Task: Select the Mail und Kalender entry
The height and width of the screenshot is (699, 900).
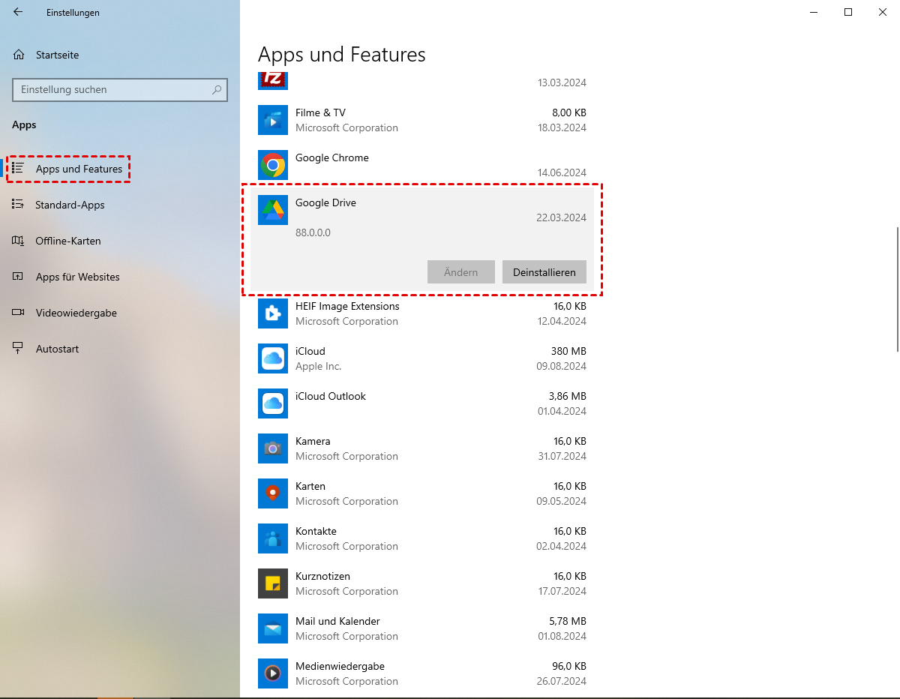Action: (337, 621)
